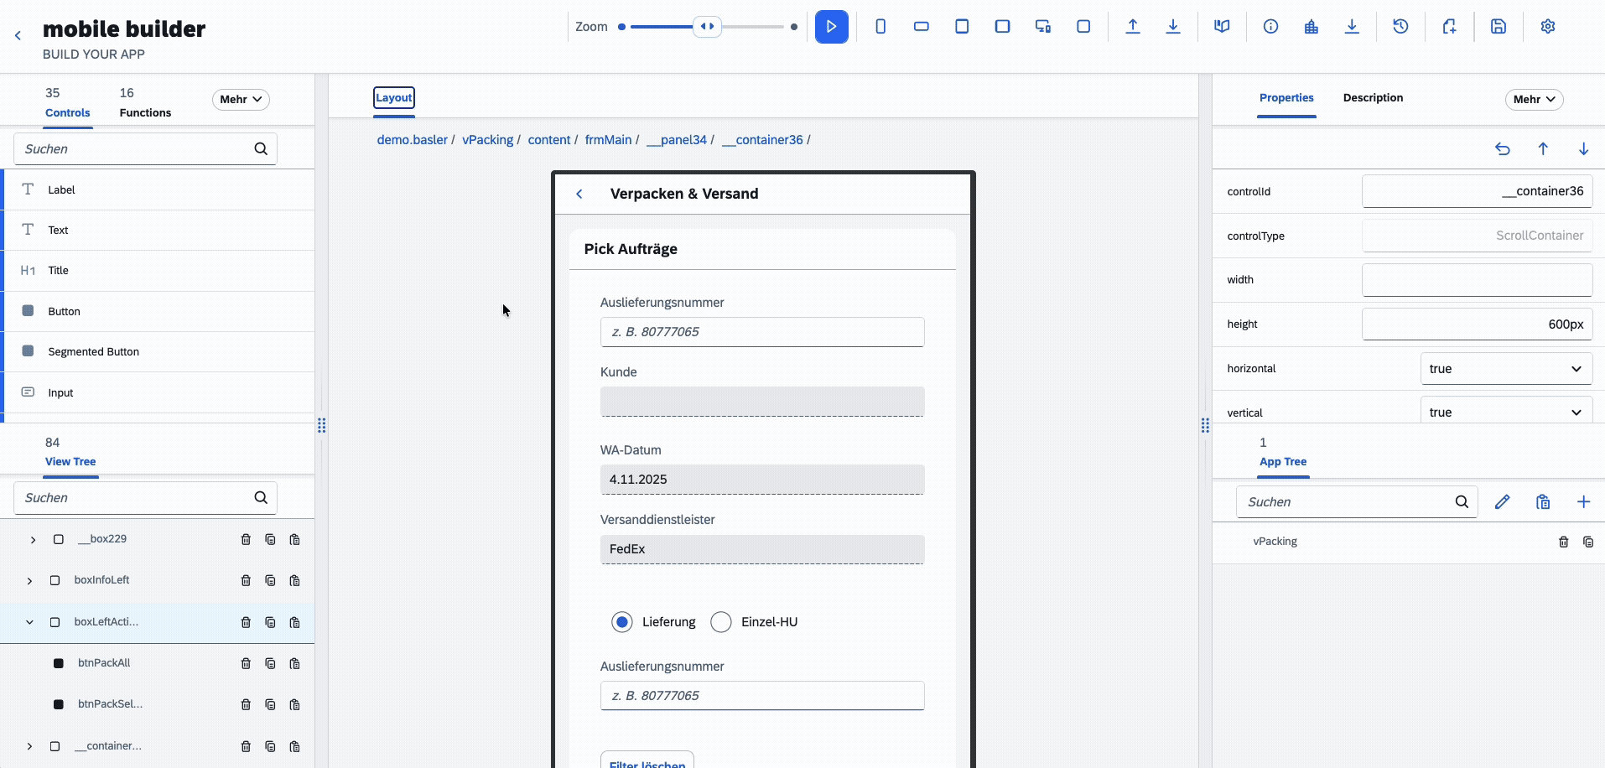Screen dimensions: 1605x768
Task: Switch to the Description tab
Action: coord(1372,98)
